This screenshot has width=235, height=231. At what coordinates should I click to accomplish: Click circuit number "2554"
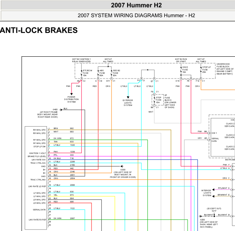click(72, 178)
